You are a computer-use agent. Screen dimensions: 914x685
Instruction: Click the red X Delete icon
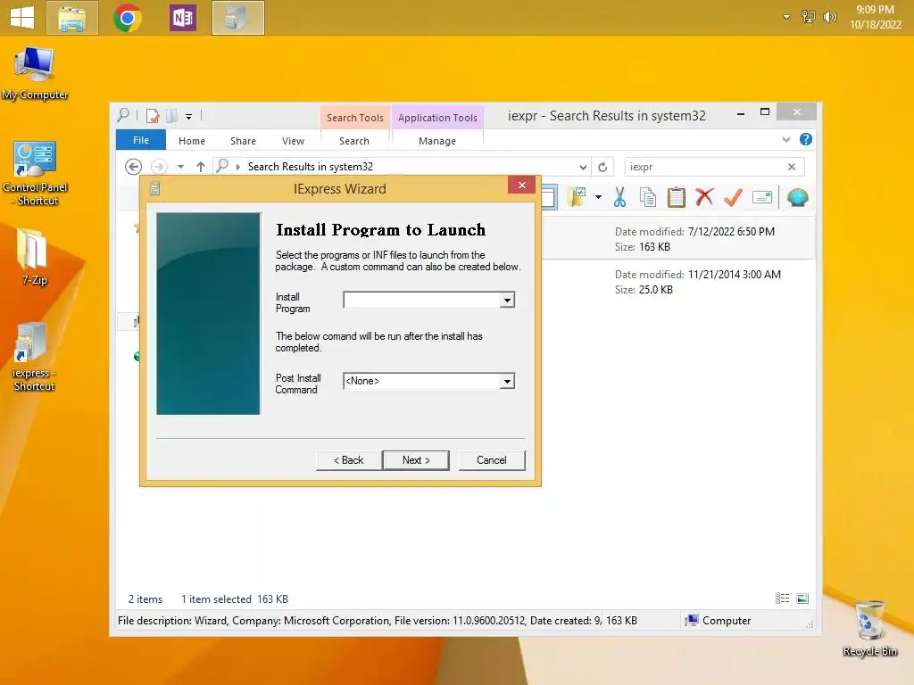click(x=704, y=197)
